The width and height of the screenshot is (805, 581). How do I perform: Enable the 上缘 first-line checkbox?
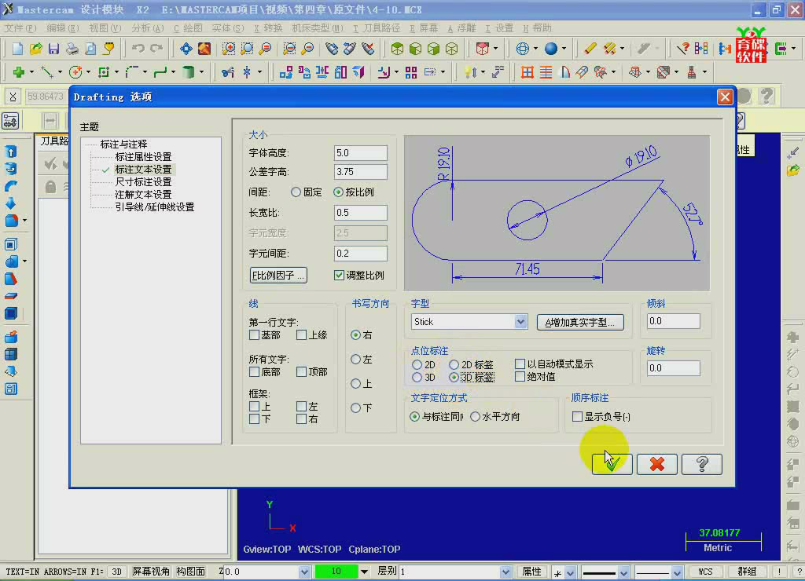301,335
